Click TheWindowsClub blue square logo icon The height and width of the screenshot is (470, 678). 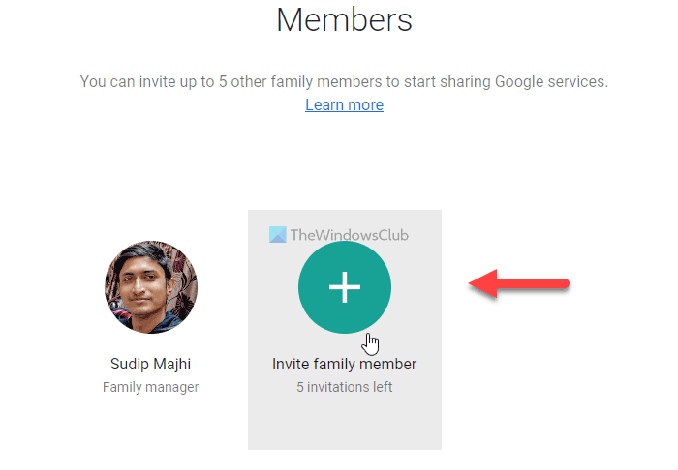(x=278, y=233)
